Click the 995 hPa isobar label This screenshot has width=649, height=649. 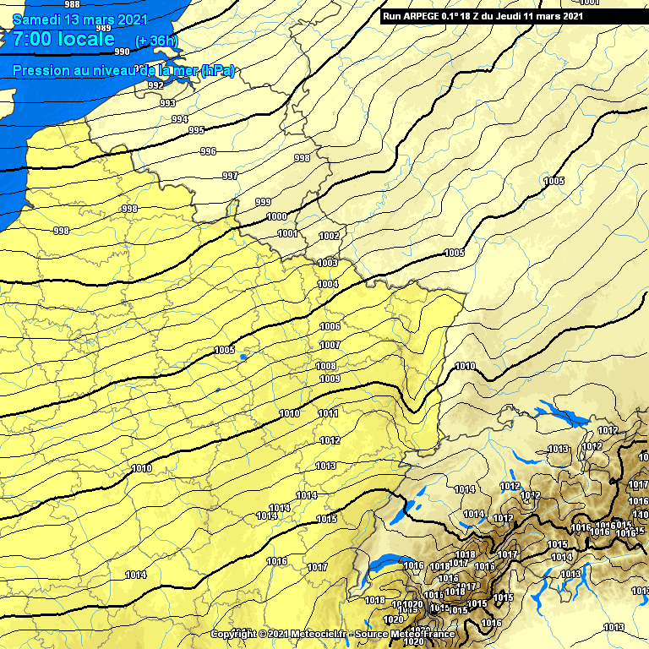[x=196, y=130]
